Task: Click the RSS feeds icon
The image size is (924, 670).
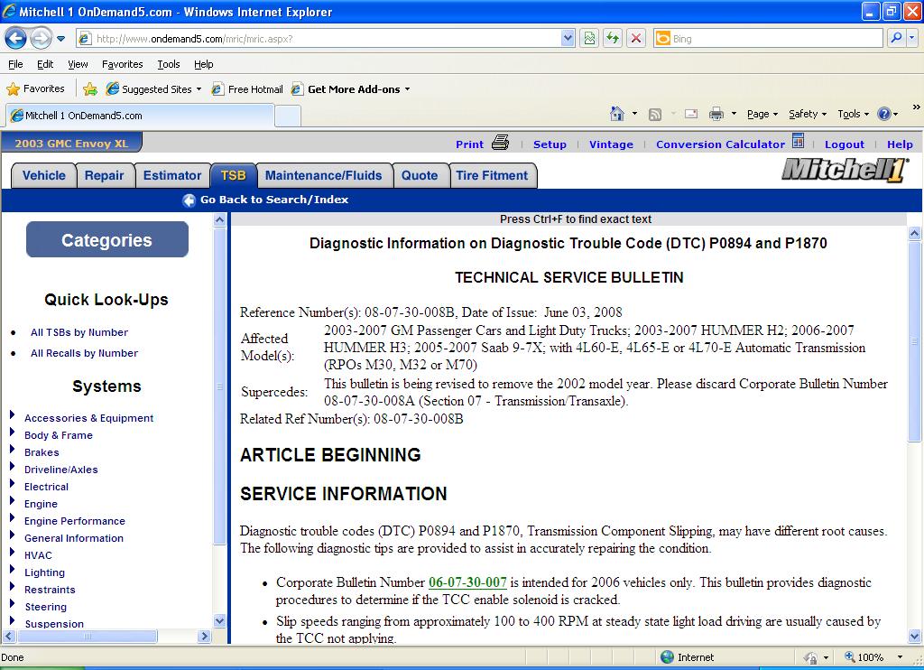Action: pyautogui.click(x=655, y=115)
